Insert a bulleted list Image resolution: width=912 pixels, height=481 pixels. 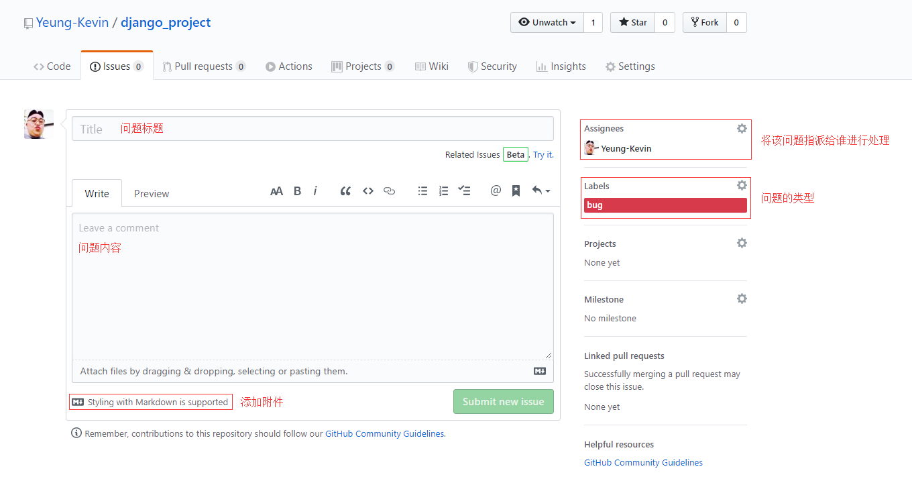(422, 191)
